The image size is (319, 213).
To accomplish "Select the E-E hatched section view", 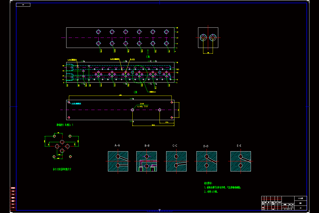I will tap(241, 161).
